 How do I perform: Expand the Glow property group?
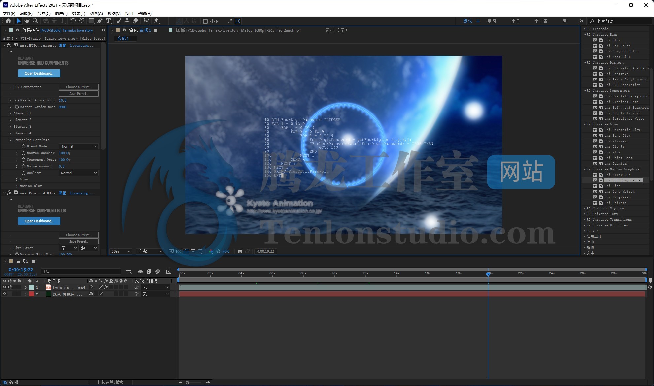[x=17, y=179]
